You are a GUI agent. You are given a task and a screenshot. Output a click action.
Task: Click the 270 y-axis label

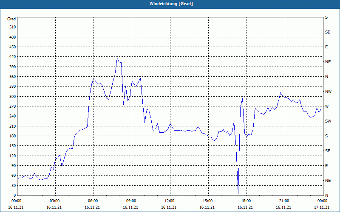tap(12, 106)
